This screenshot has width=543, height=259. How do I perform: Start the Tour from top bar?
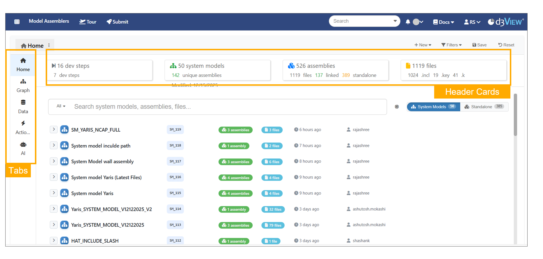88,22
